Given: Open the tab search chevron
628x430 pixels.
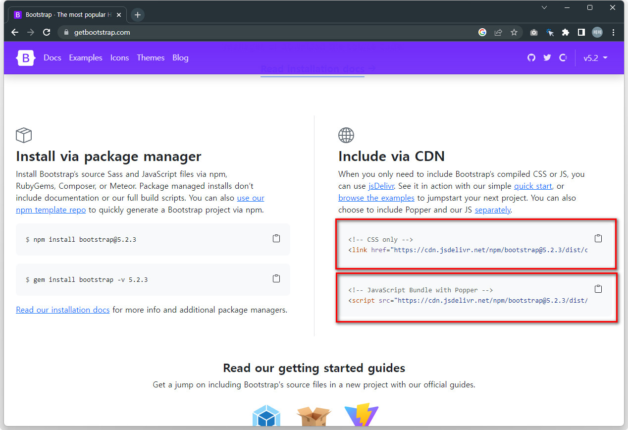Looking at the screenshot, I should [x=544, y=7].
